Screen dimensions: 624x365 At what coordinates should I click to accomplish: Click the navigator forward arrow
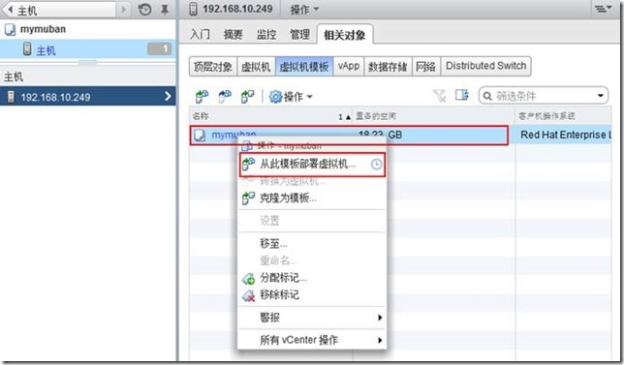coord(124,9)
